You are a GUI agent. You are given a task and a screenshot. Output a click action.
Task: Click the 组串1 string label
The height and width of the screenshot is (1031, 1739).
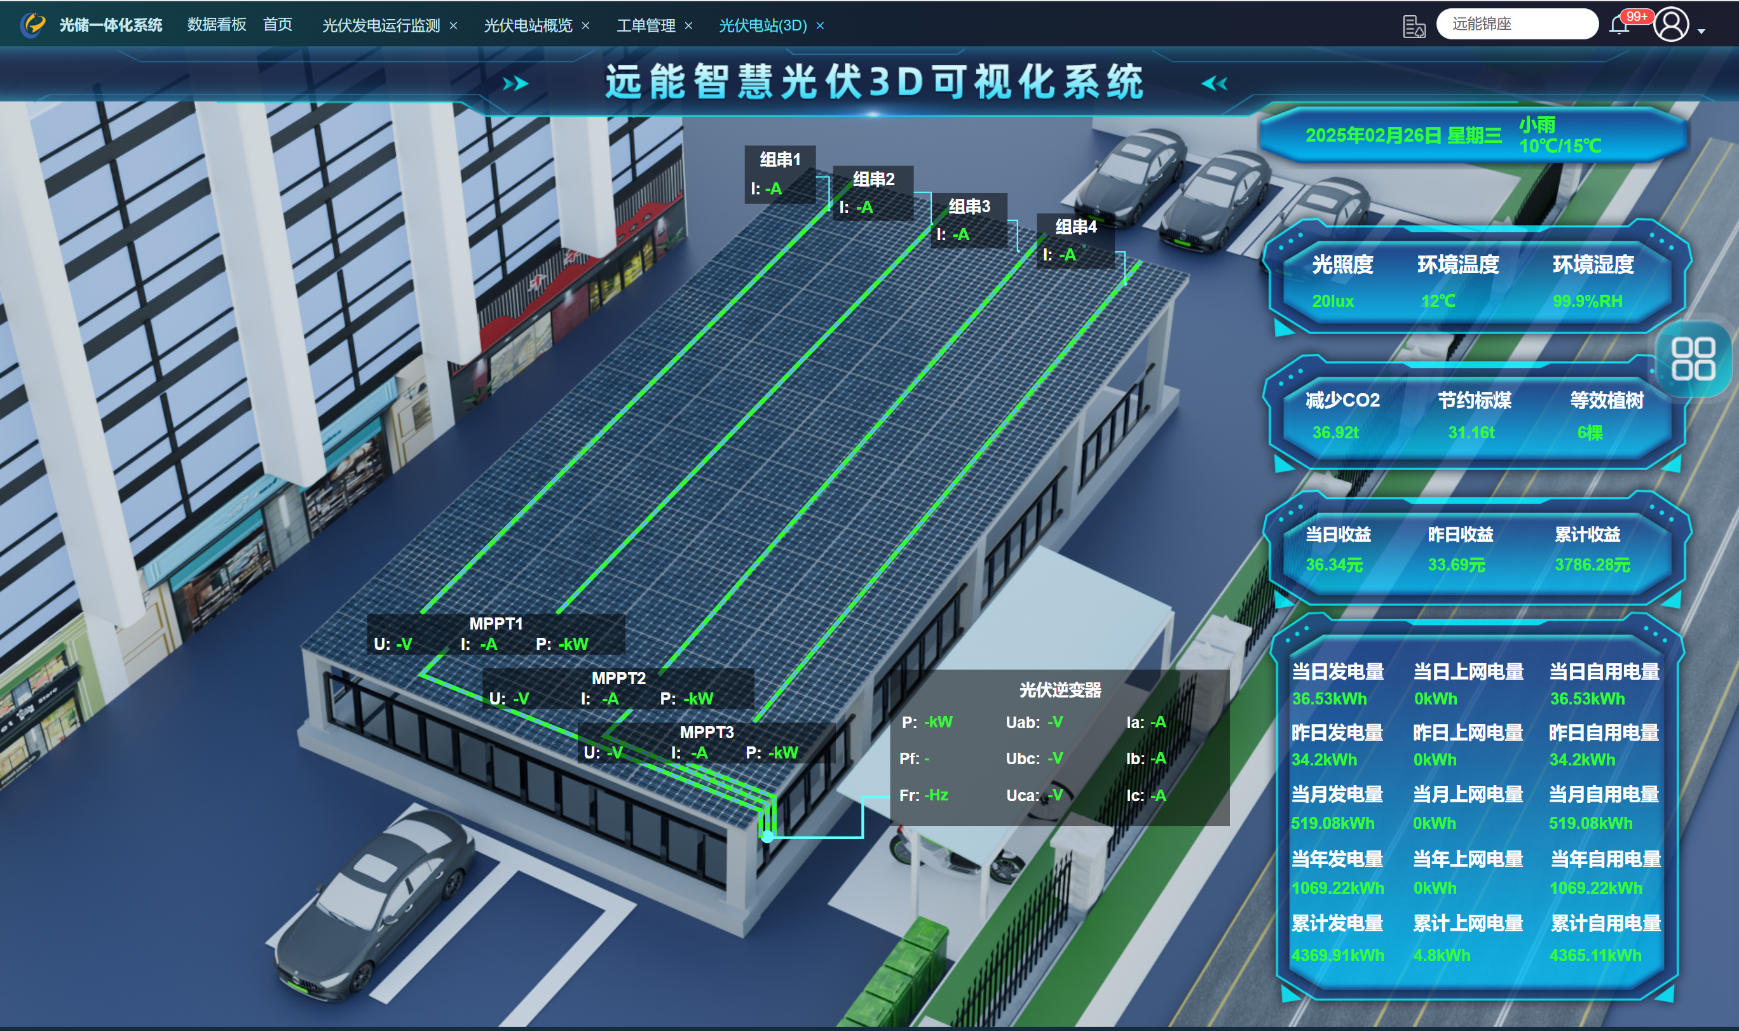click(779, 160)
